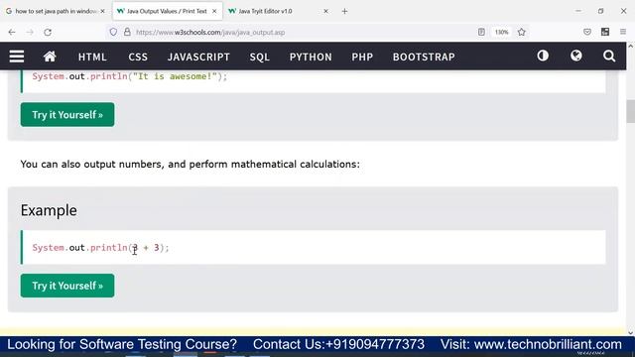
Task: Click the browser forward arrow
Action: [x=30, y=32]
